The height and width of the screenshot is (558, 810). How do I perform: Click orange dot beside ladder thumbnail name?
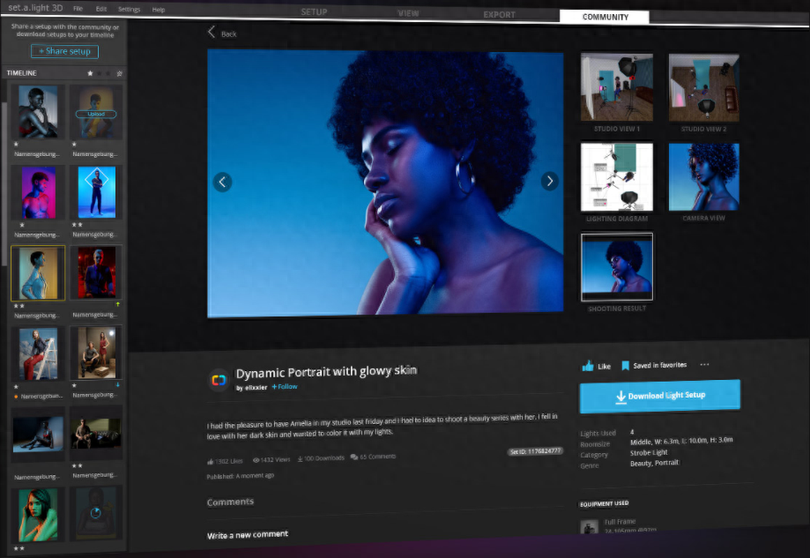point(17,397)
